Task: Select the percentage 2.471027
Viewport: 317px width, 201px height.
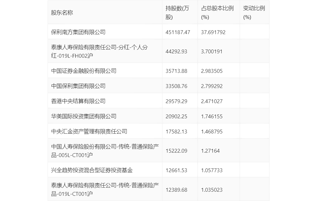Action: coord(212,101)
